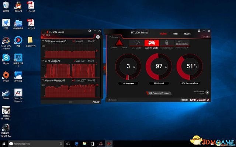
Task: Click the GPU Temperature gauge
Action: 190,67
